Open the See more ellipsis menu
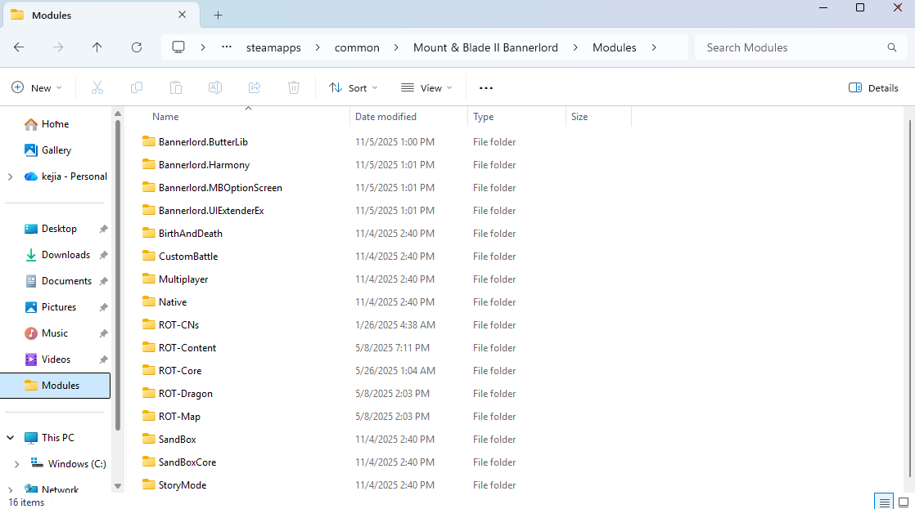The image size is (915, 509). click(x=486, y=87)
